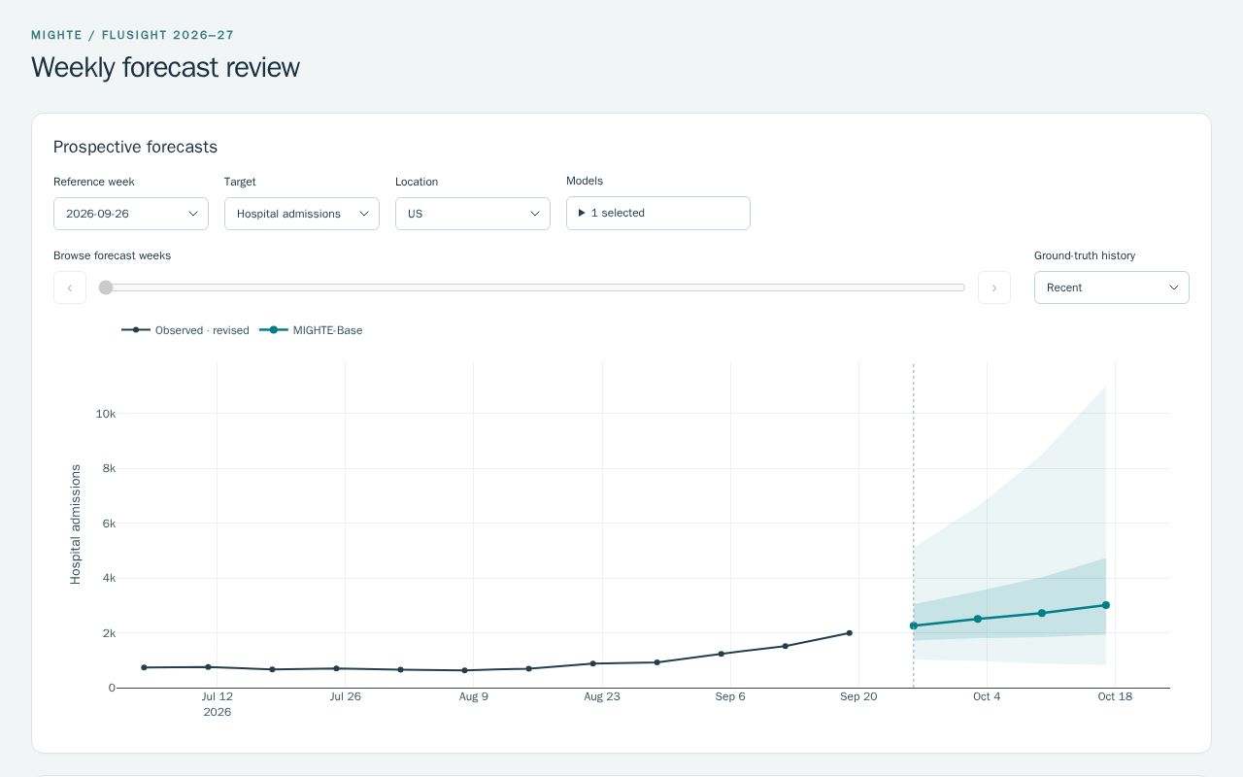
Task: Click the 'Browse forecast weeks' label
Action: point(112,255)
